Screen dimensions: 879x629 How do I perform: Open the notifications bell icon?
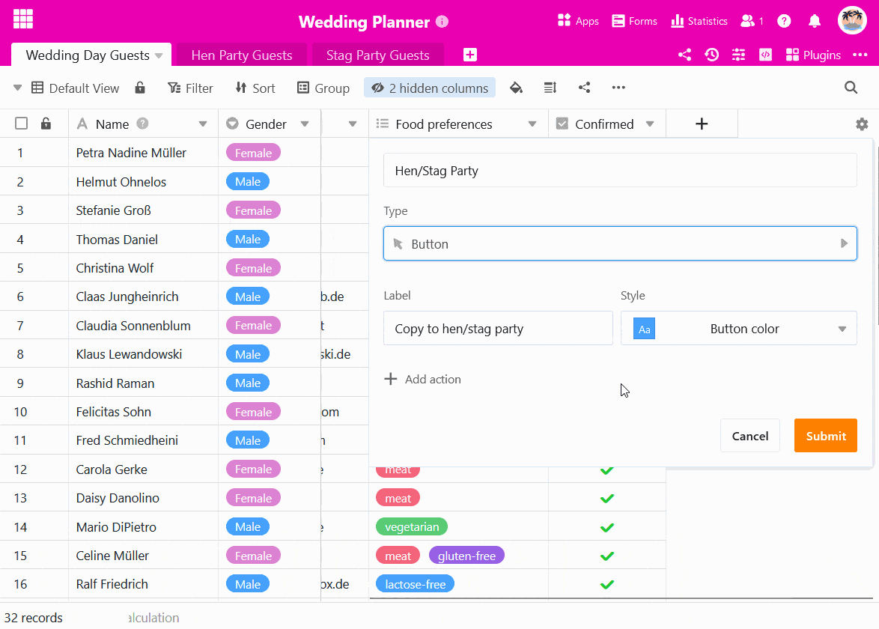(815, 21)
